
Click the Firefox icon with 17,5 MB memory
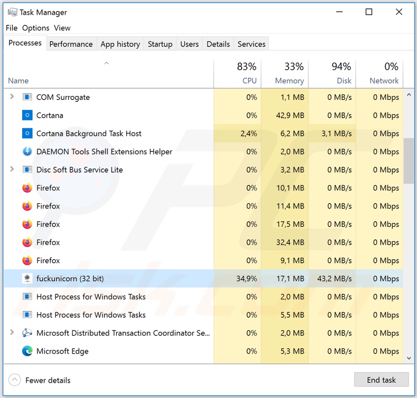pyautogui.click(x=27, y=224)
